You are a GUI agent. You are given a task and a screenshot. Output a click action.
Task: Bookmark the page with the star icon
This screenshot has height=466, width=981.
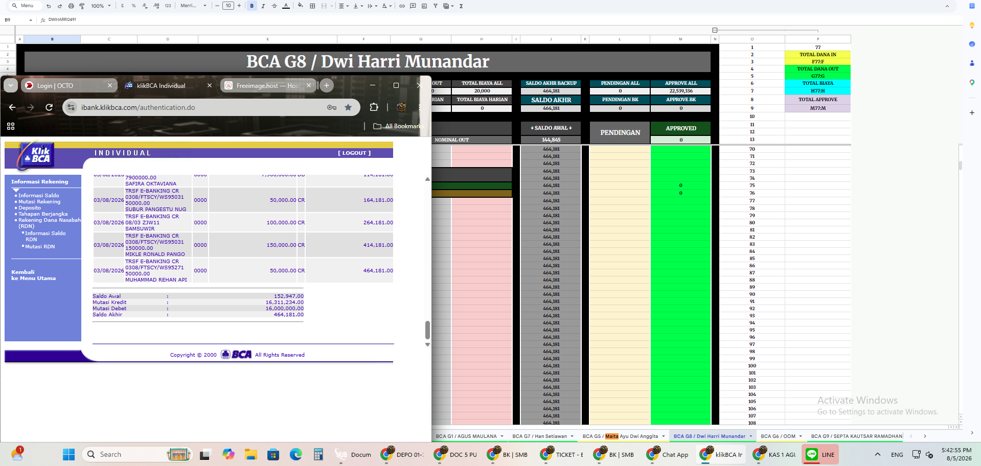[348, 107]
